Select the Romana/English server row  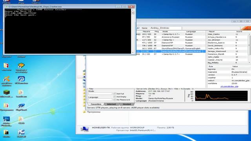click(171, 49)
